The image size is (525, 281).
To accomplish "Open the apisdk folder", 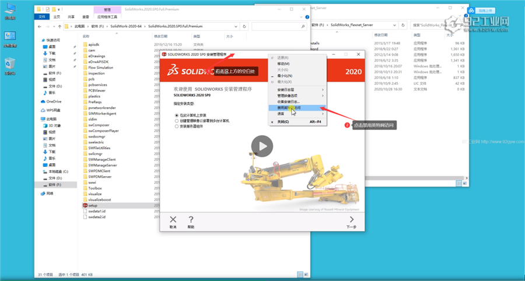I will 94,44.
